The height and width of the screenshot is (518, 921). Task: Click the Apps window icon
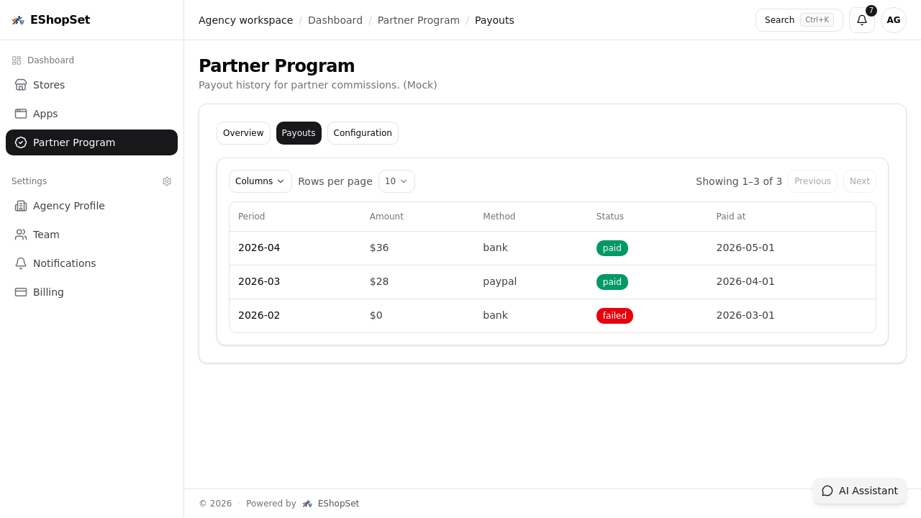click(21, 114)
